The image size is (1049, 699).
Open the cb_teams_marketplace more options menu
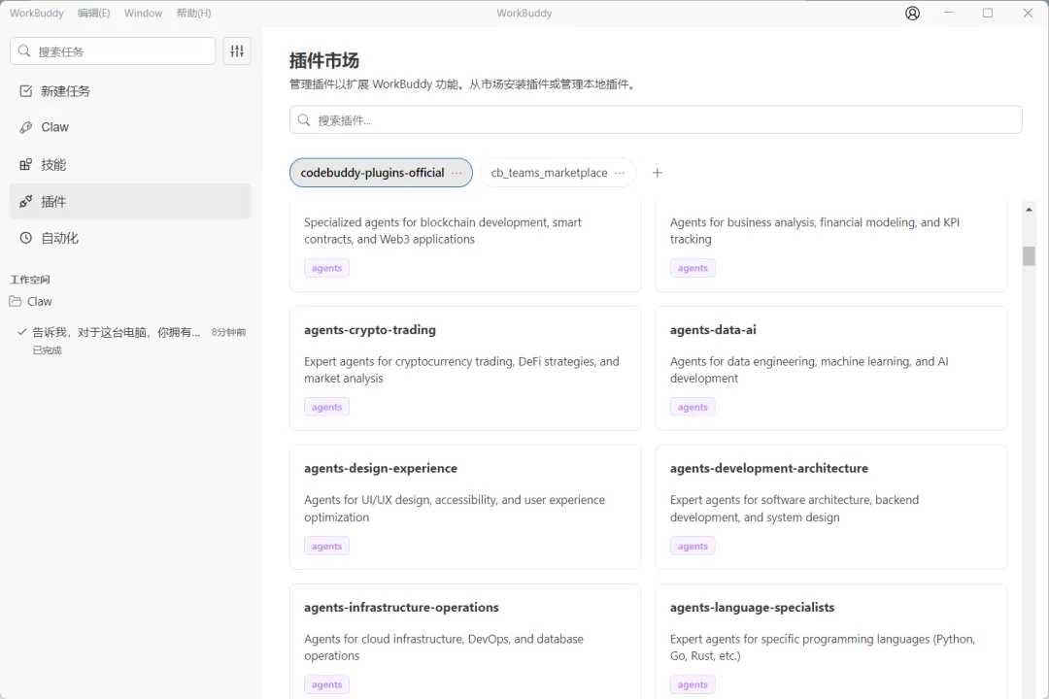[620, 173]
